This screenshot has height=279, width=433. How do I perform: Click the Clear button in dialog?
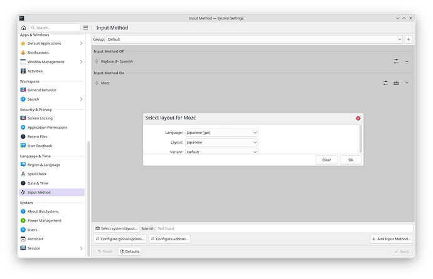click(x=327, y=160)
